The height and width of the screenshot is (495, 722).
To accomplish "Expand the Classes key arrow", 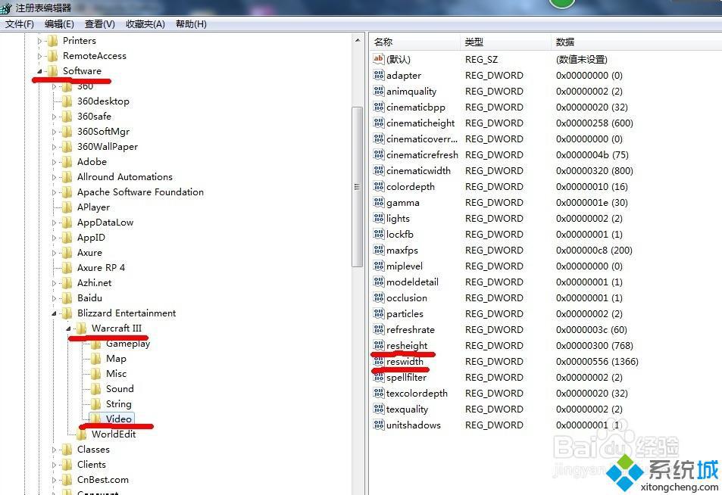I will tap(55, 450).
